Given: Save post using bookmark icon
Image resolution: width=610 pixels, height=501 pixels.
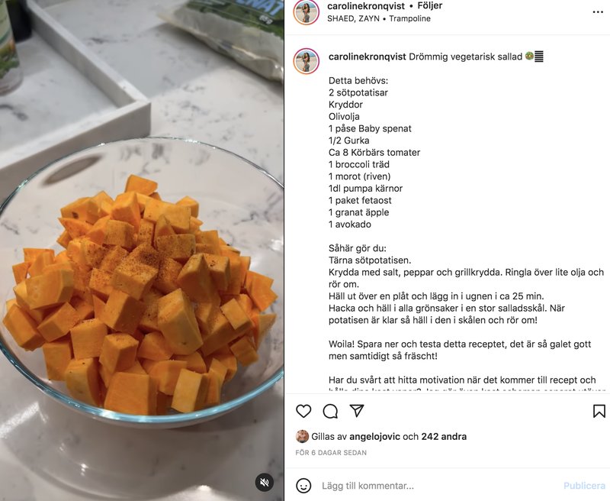Looking at the screenshot, I should click(x=599, y=411).
